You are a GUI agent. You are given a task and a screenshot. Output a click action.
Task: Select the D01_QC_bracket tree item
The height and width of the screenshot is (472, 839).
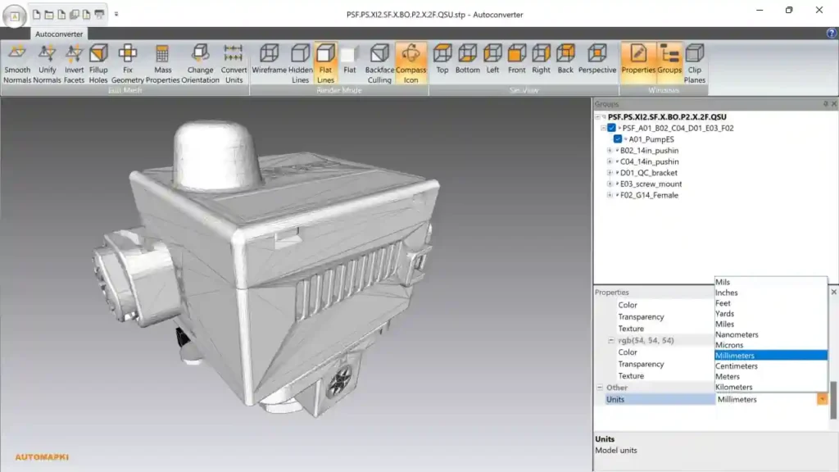(x=649, y=173)
